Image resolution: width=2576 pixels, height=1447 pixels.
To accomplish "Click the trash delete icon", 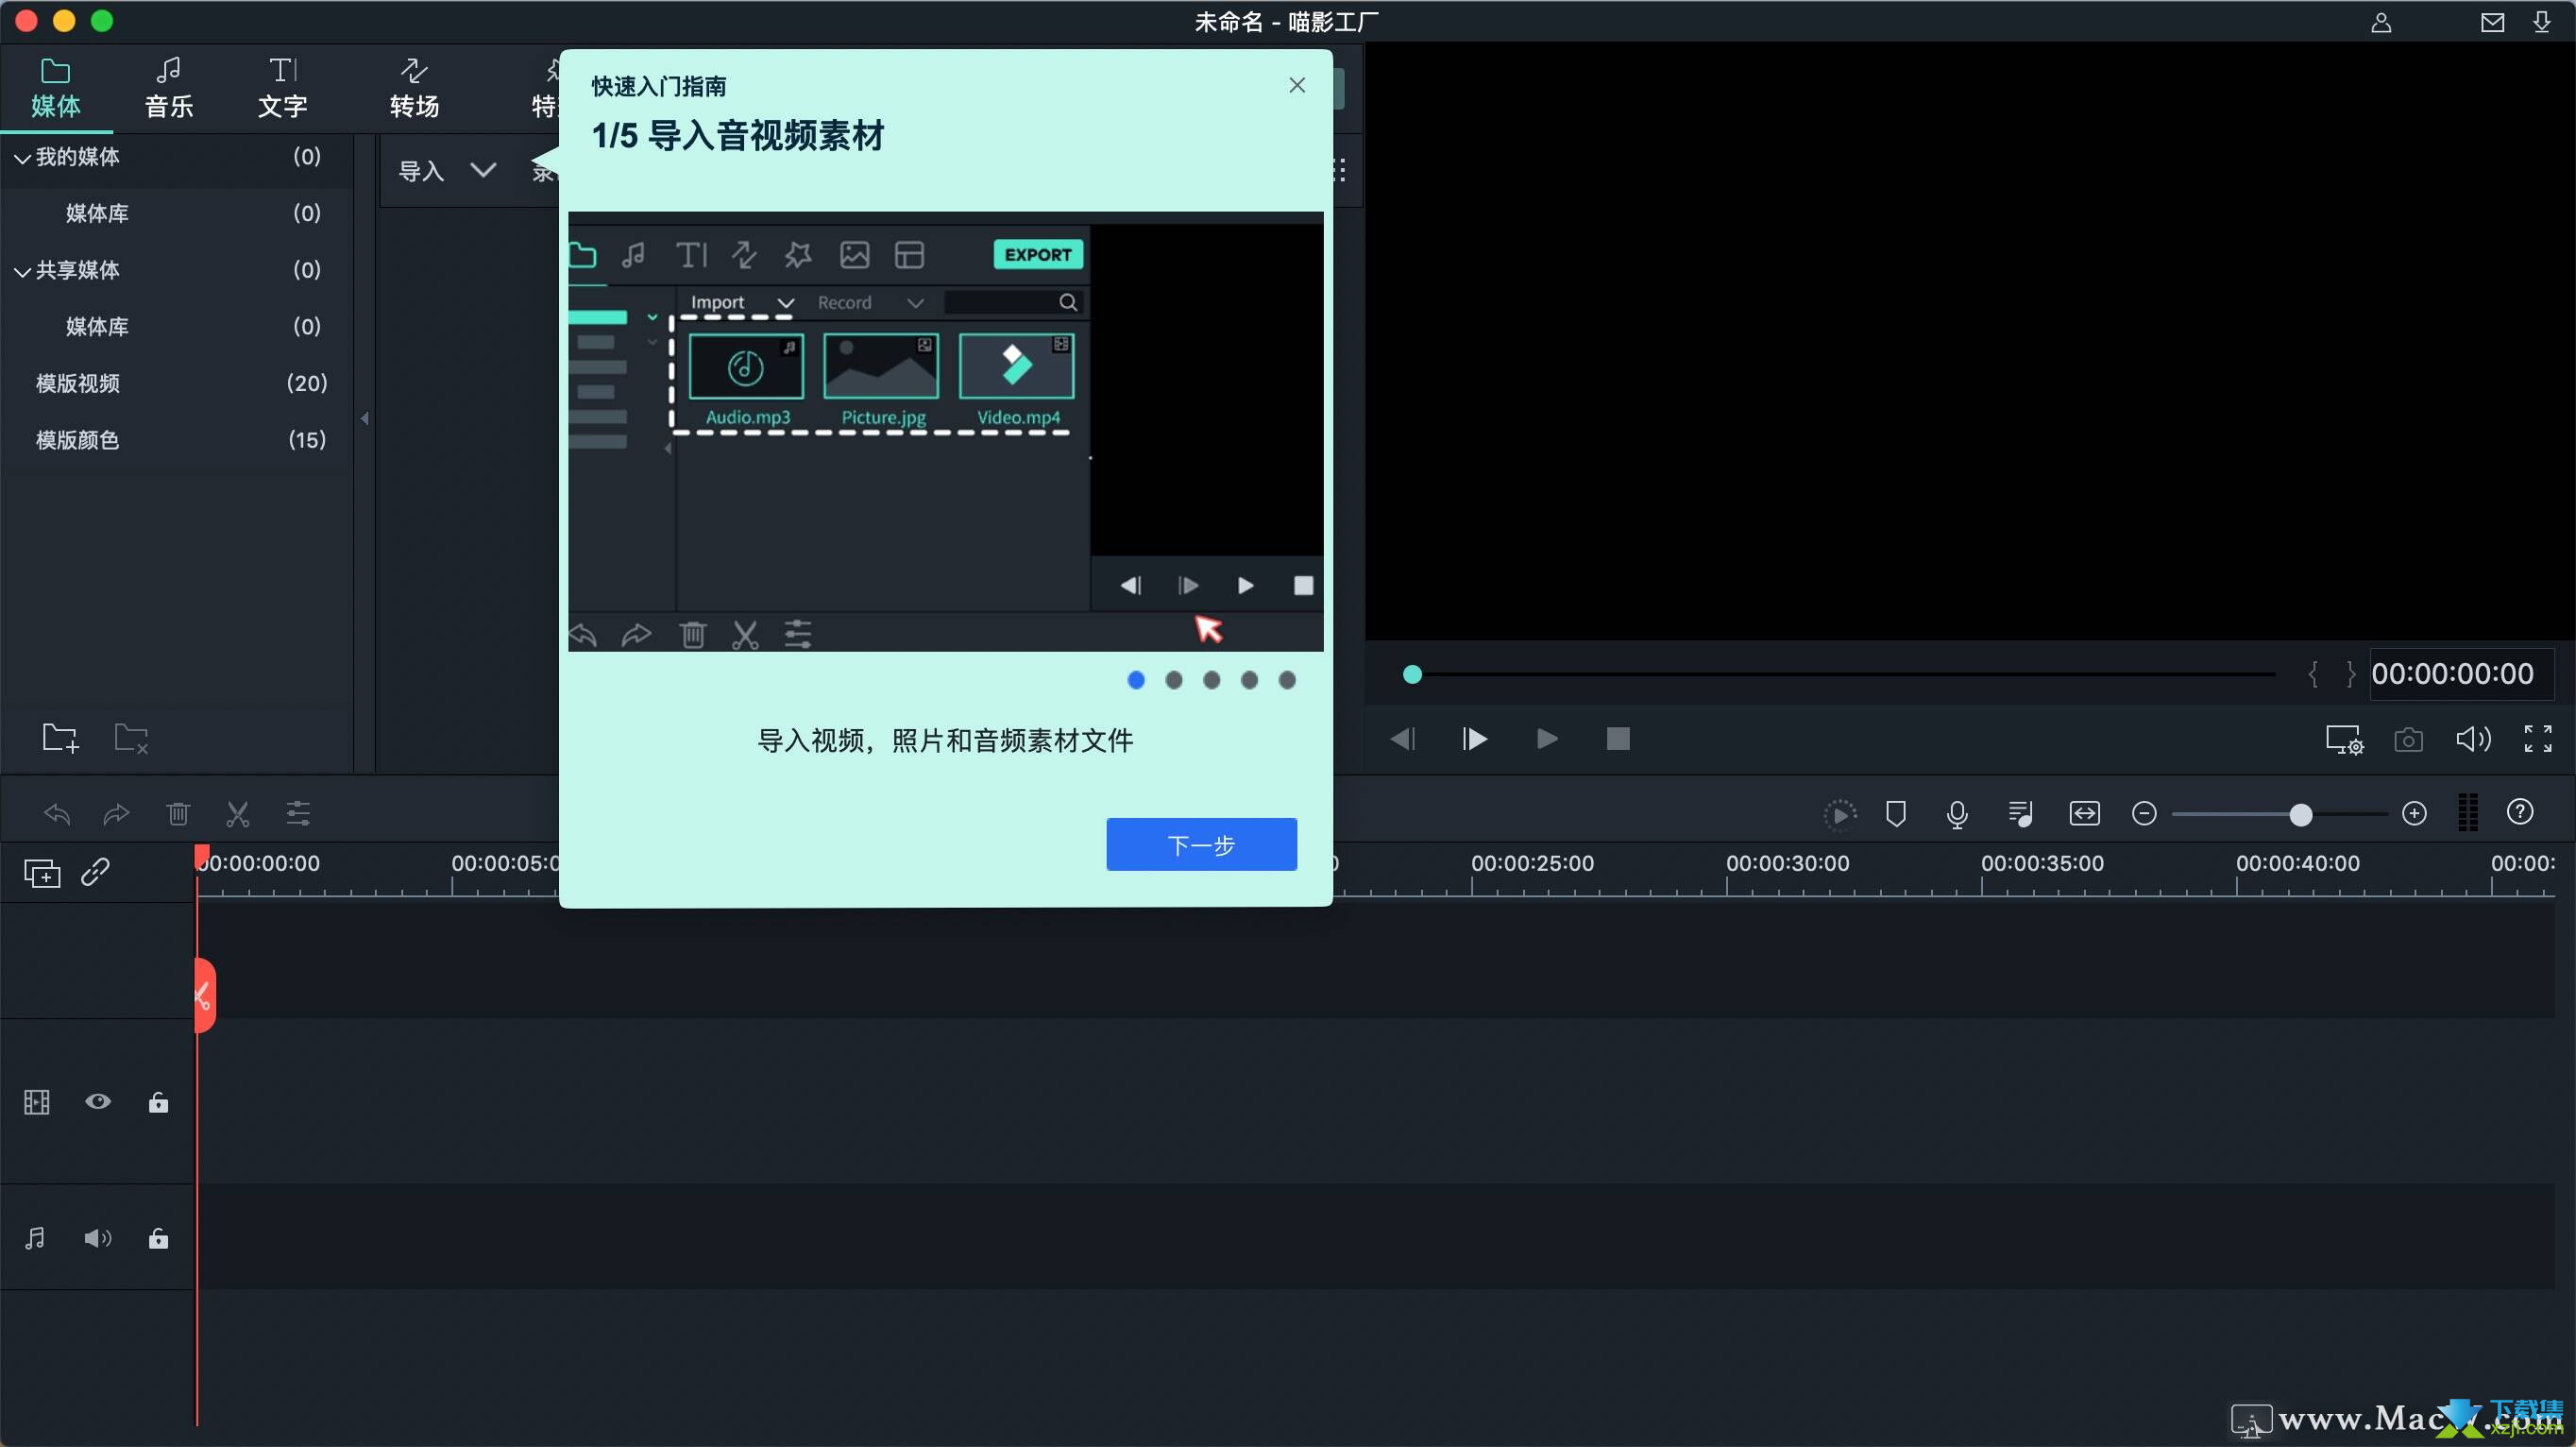I will point(178,814).
